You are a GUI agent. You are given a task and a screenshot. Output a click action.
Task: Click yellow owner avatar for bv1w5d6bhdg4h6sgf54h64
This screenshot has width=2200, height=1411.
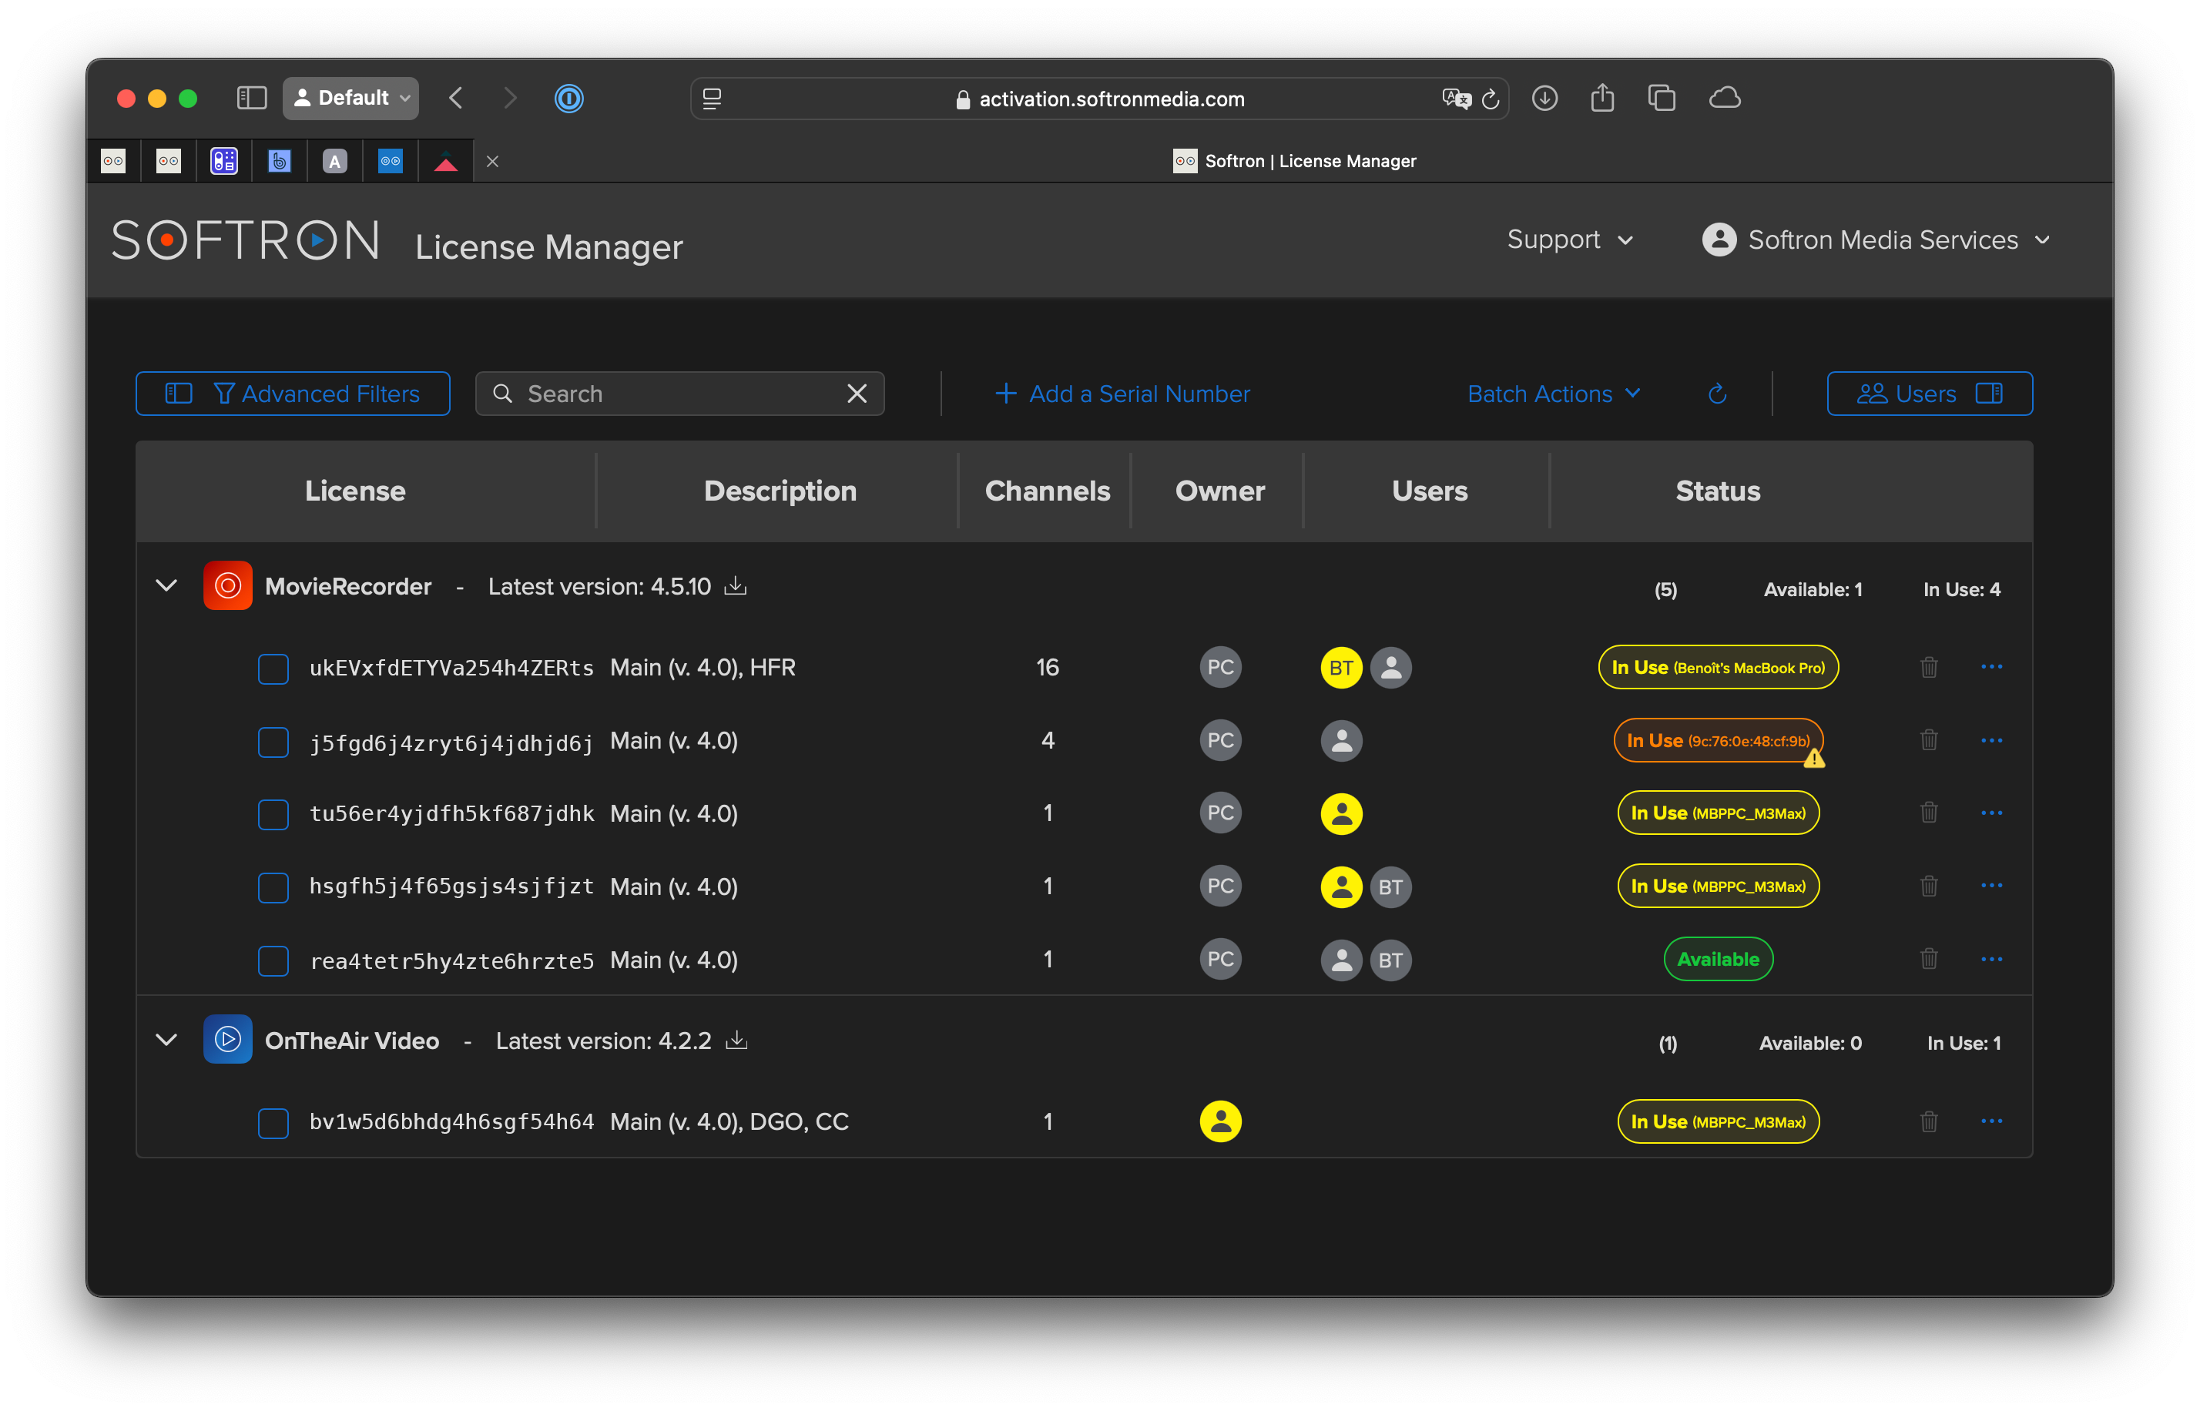[1219, 1121]
